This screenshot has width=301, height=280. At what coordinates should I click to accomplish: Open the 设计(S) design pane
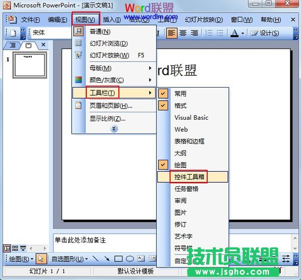pos(265,33)
